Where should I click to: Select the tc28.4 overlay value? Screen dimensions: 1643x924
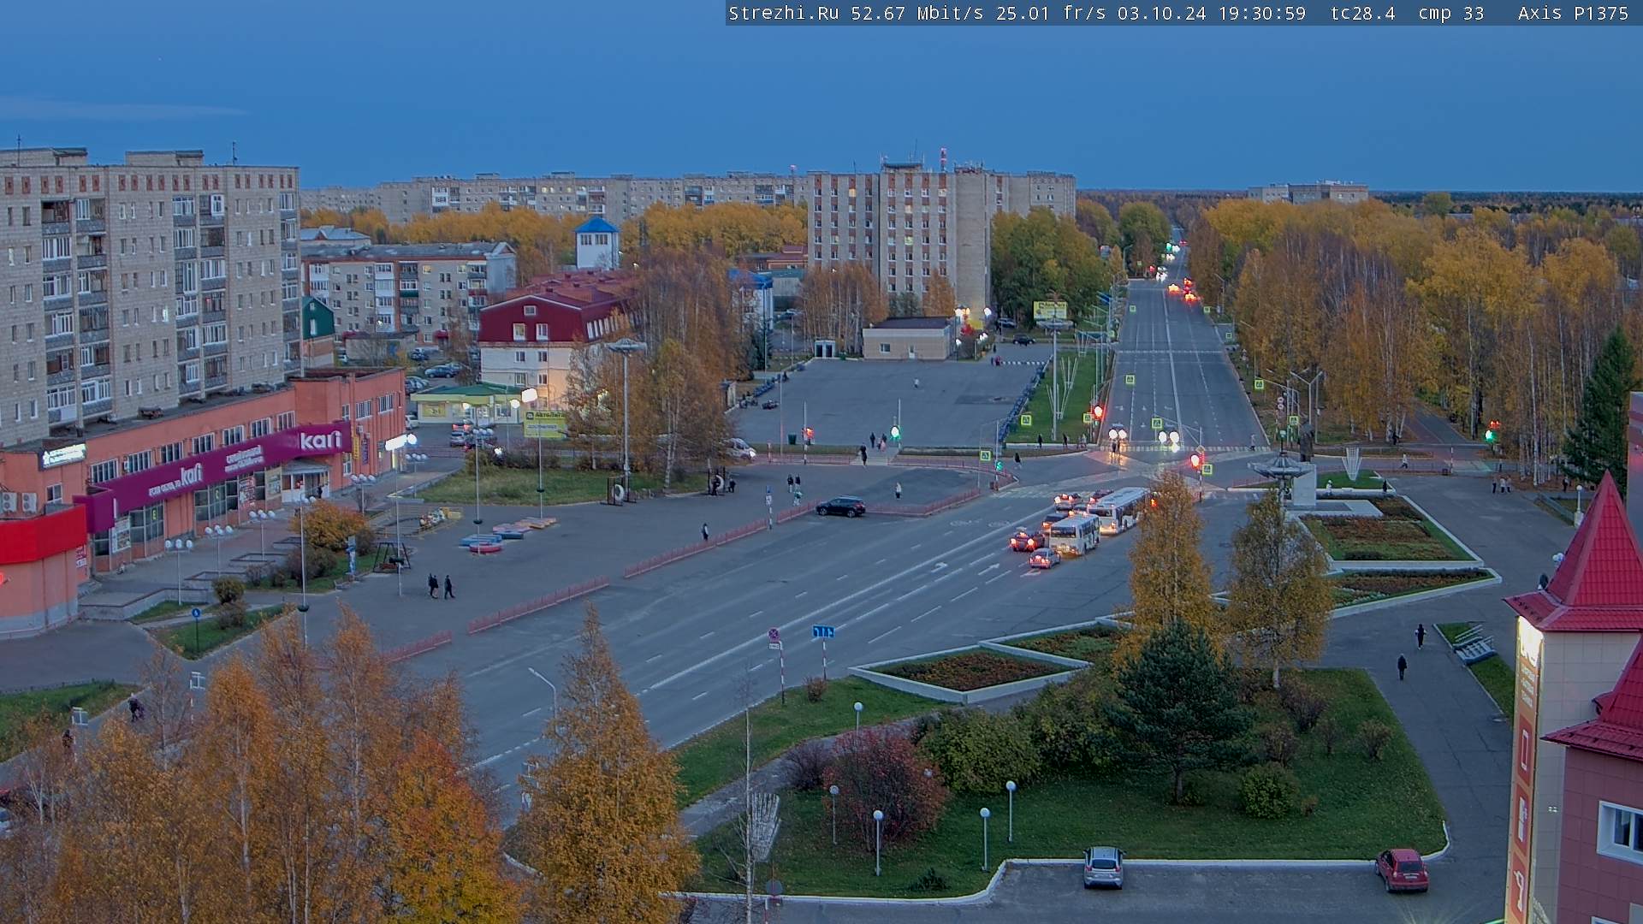click(x=1363, y=13)
